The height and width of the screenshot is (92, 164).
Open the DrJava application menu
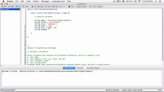(10, 1)
